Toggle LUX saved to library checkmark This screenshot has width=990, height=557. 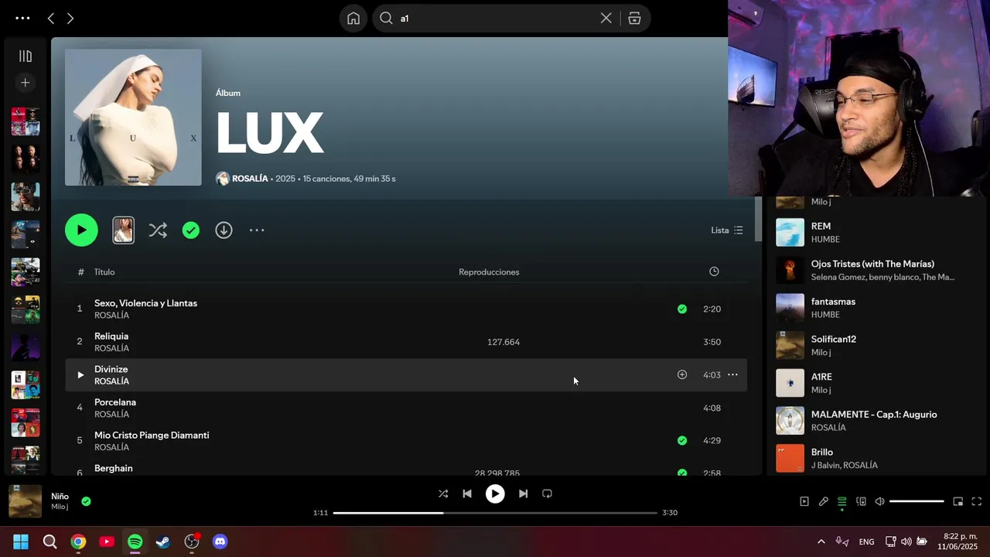point(191,230)
